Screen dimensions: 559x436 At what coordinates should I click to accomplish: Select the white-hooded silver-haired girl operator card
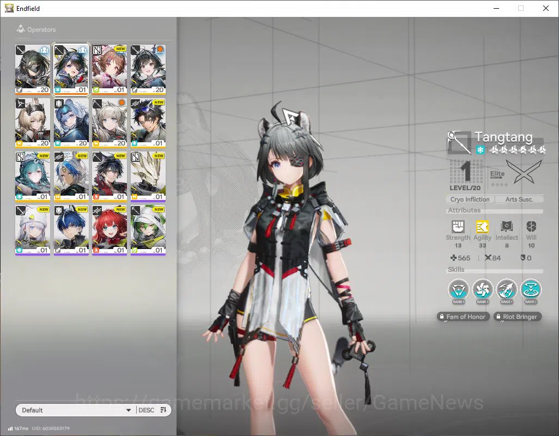pos(33,230)
